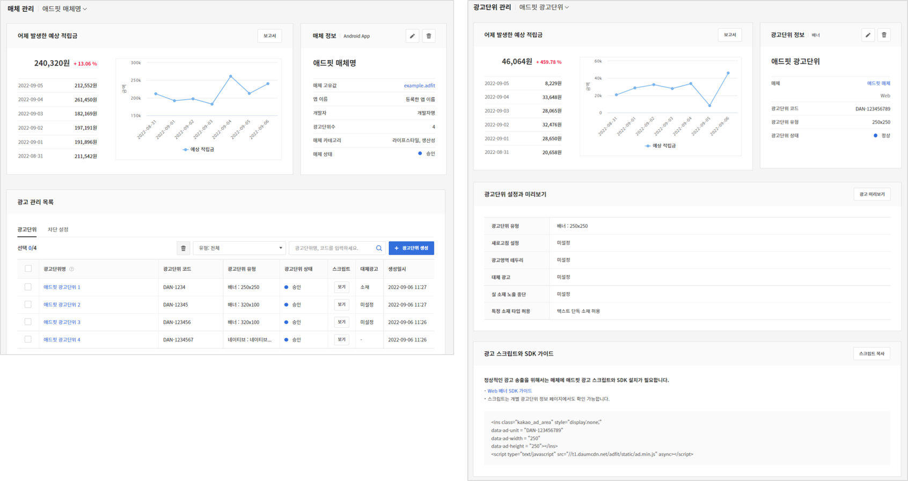Click the 텍스트 단독 소재 허용 value

click(x=578, y=311)
